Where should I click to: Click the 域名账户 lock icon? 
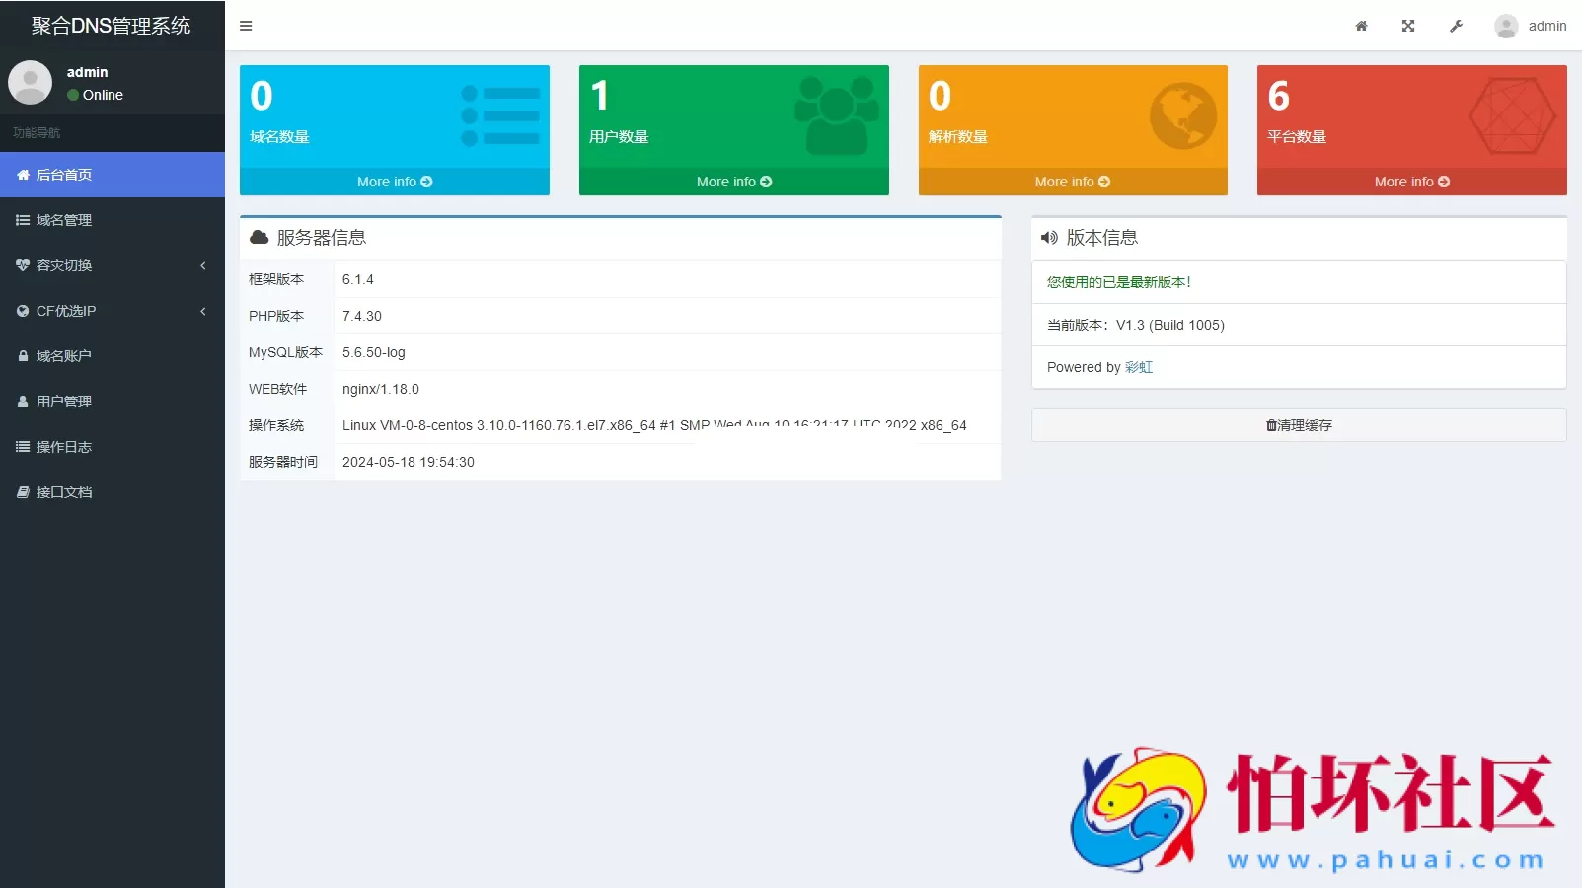coord(23,356)
